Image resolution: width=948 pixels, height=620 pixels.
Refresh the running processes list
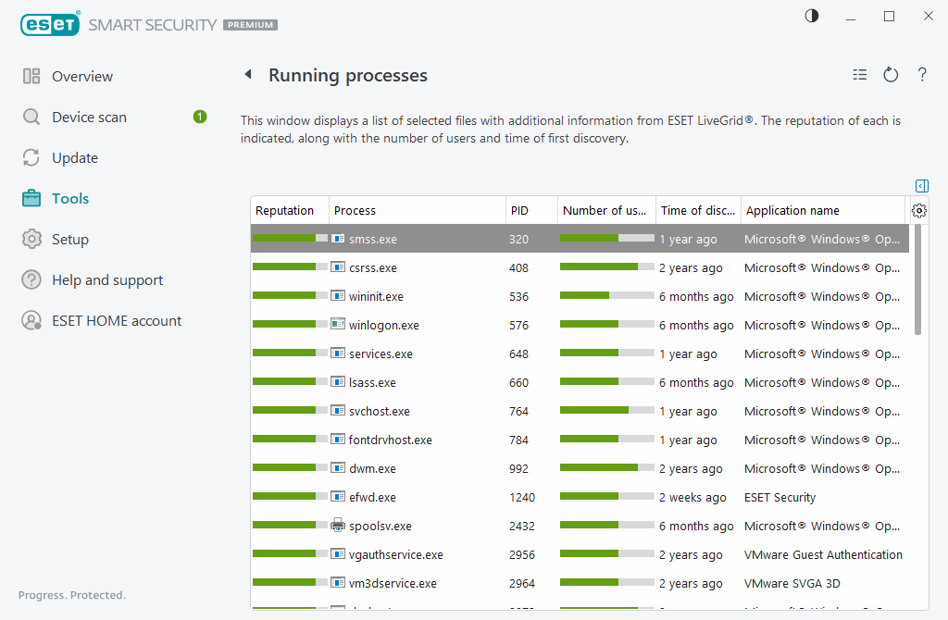(x=891, y=75)
